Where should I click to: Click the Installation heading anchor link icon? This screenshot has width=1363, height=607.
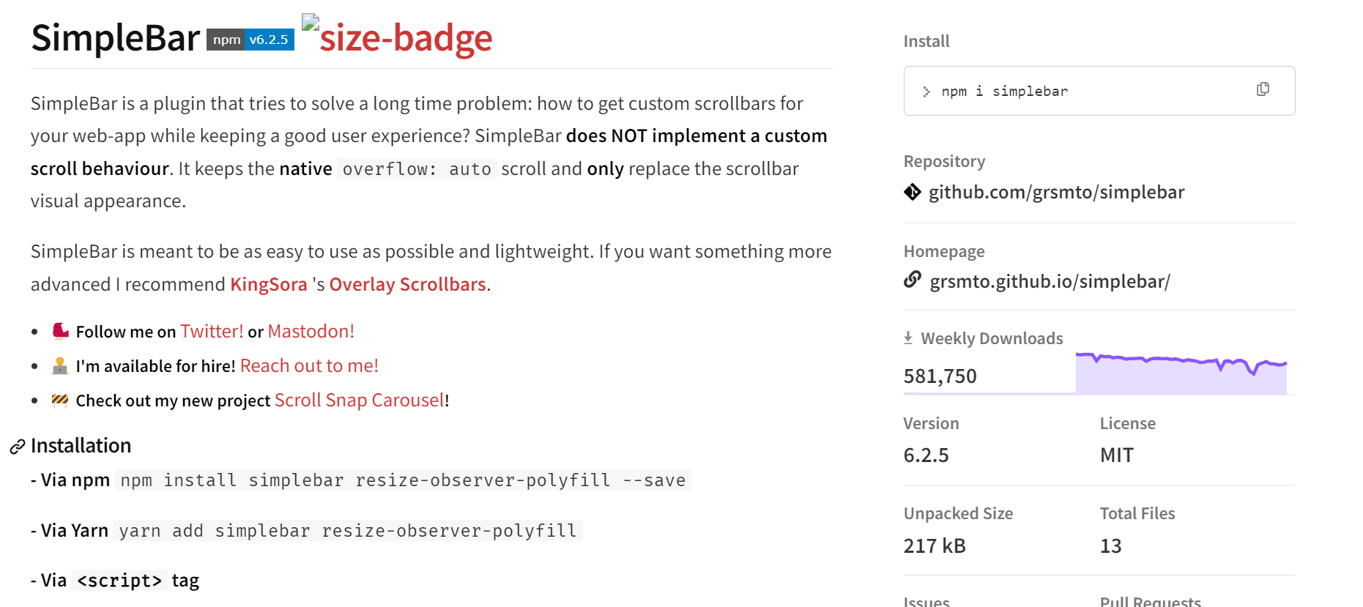click(18, 447)
